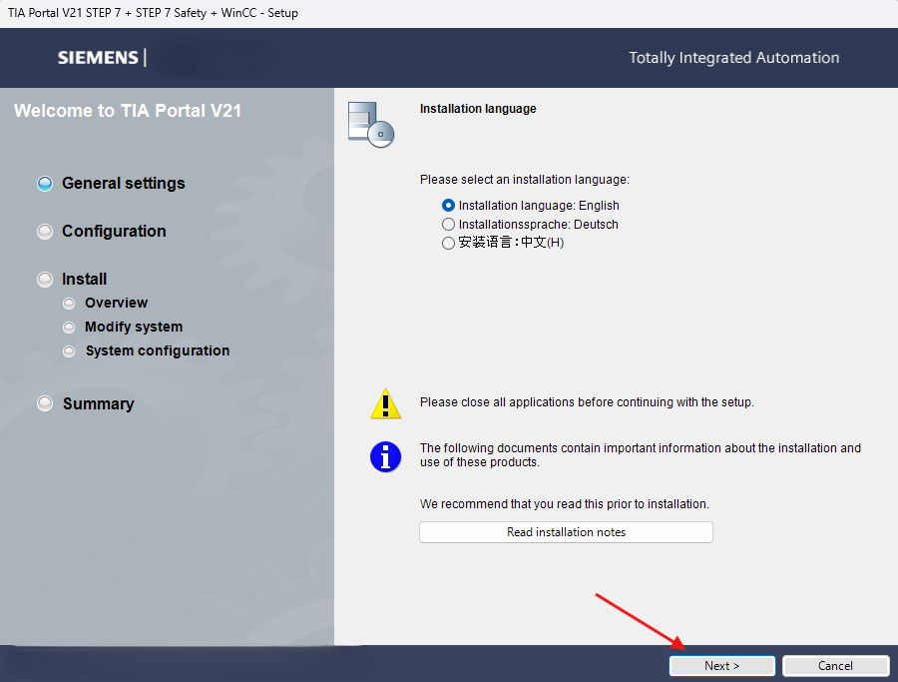
Task: Click the Configuration step bullet
Action: [x=45, y=232]
